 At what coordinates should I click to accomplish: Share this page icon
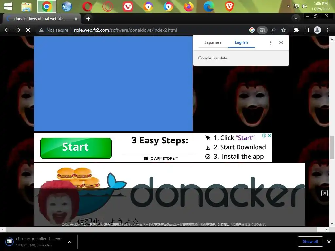273,30
